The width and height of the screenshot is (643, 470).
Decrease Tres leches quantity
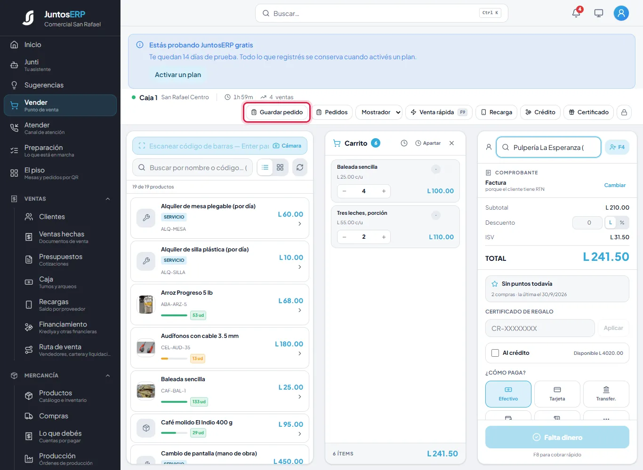tap(345, 237)
